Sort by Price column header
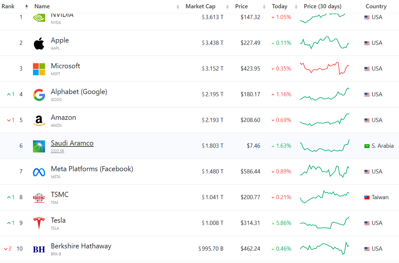The image size is (399, 263). [x=241, y=6]
